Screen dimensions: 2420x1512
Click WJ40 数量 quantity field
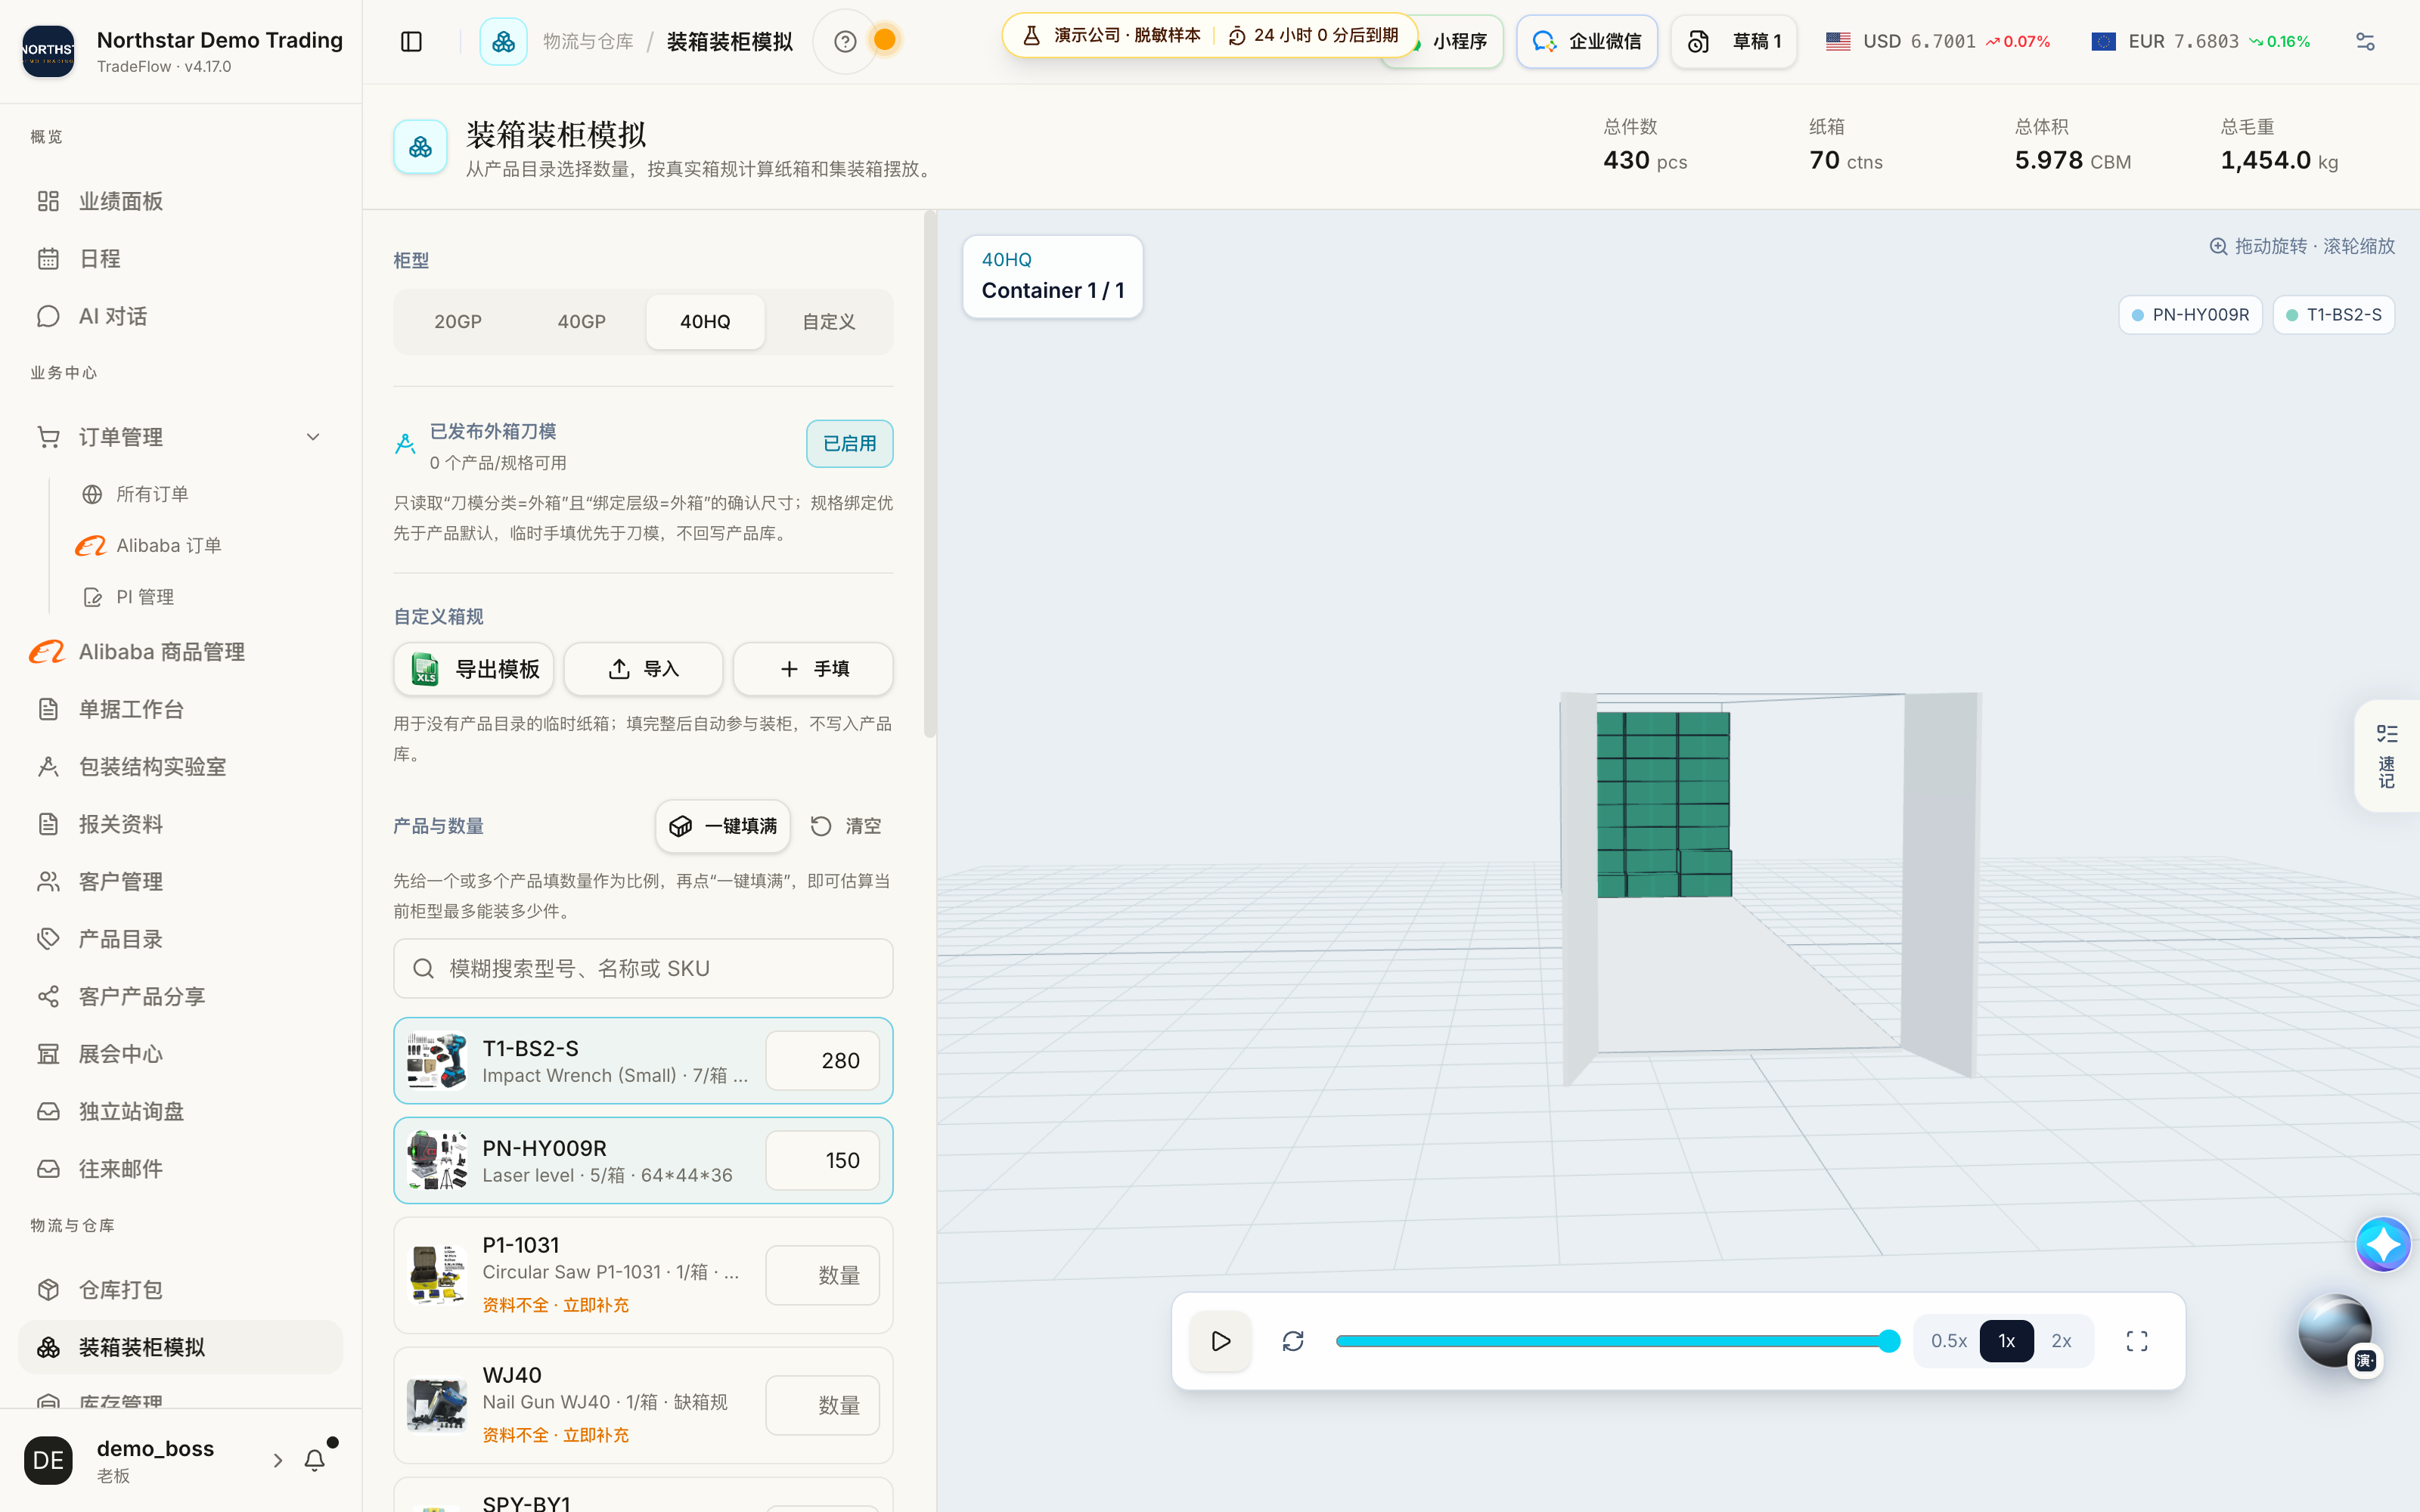pos(823,1405)
